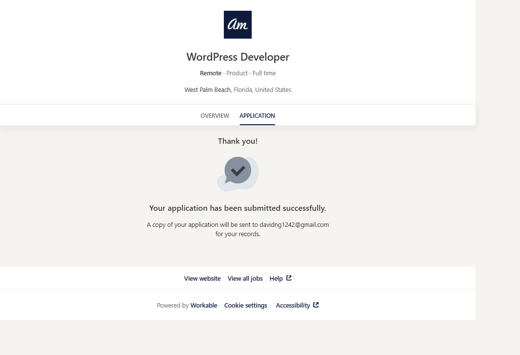Click the application submitted successfully message

238,208
